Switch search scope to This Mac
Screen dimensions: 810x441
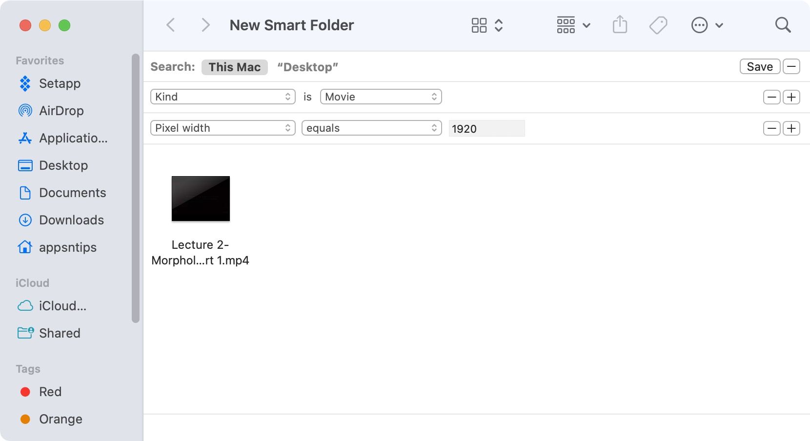234,67
